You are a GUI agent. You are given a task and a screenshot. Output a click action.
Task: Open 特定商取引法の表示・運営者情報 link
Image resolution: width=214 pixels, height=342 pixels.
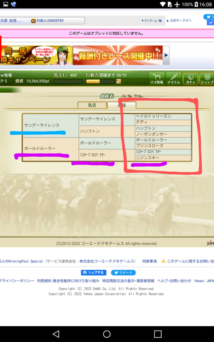point(128,281)
